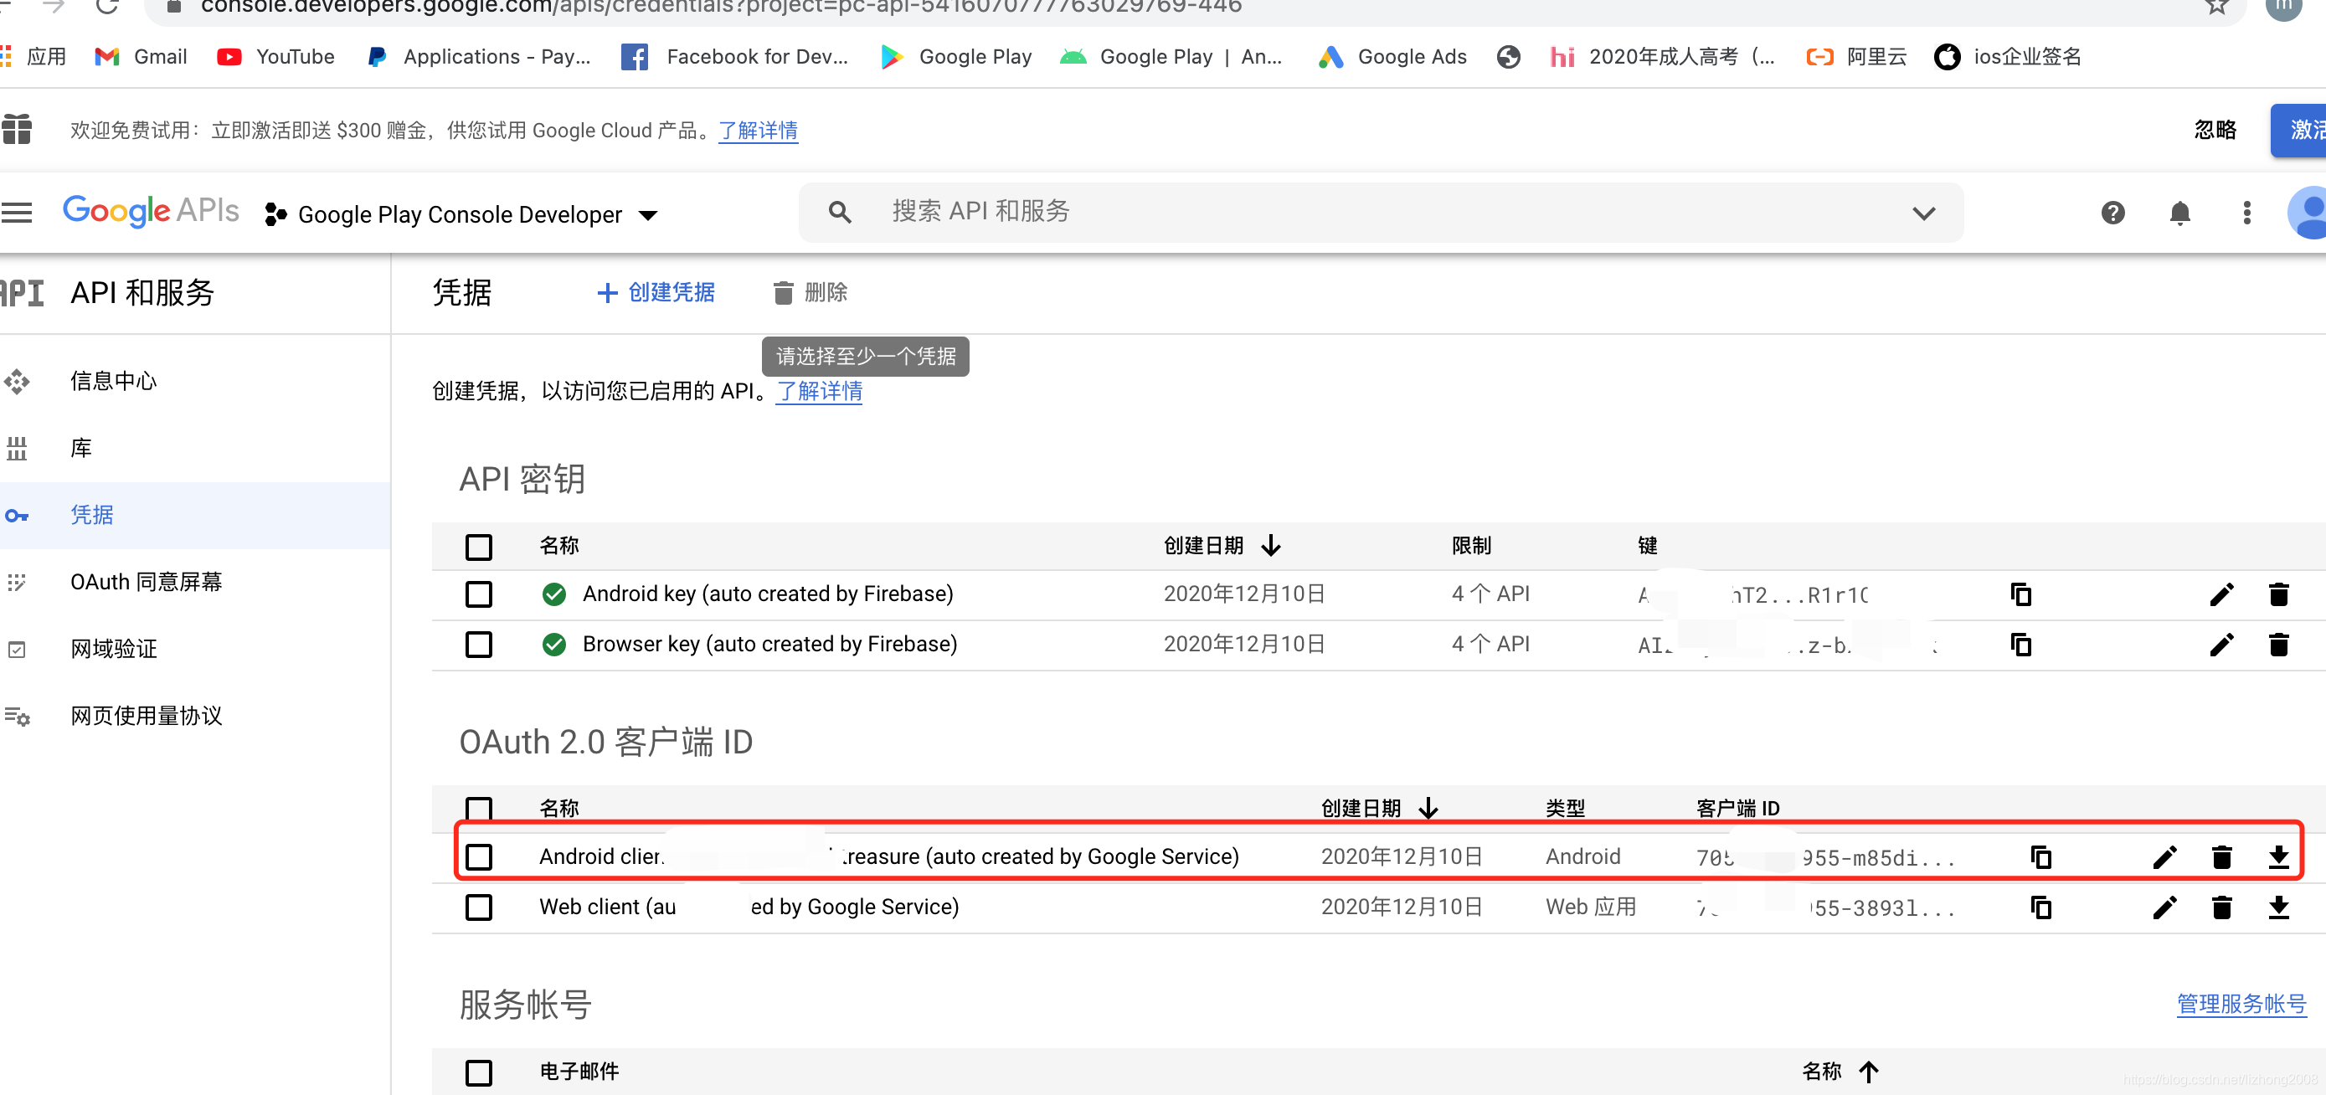
Task: Expand the Google Play Console Developer project dropdown
Action: (647, 215)
